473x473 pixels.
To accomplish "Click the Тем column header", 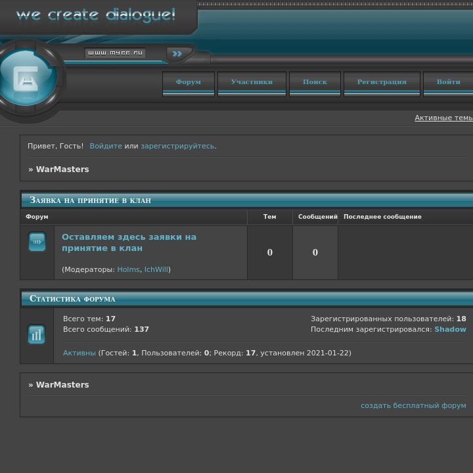I will click(x=270, y=217).
